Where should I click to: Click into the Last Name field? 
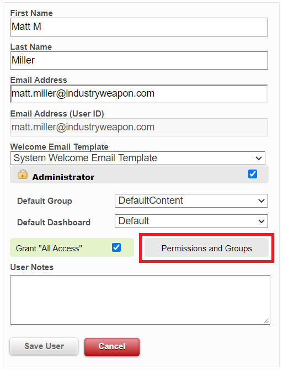click(139, 60)
